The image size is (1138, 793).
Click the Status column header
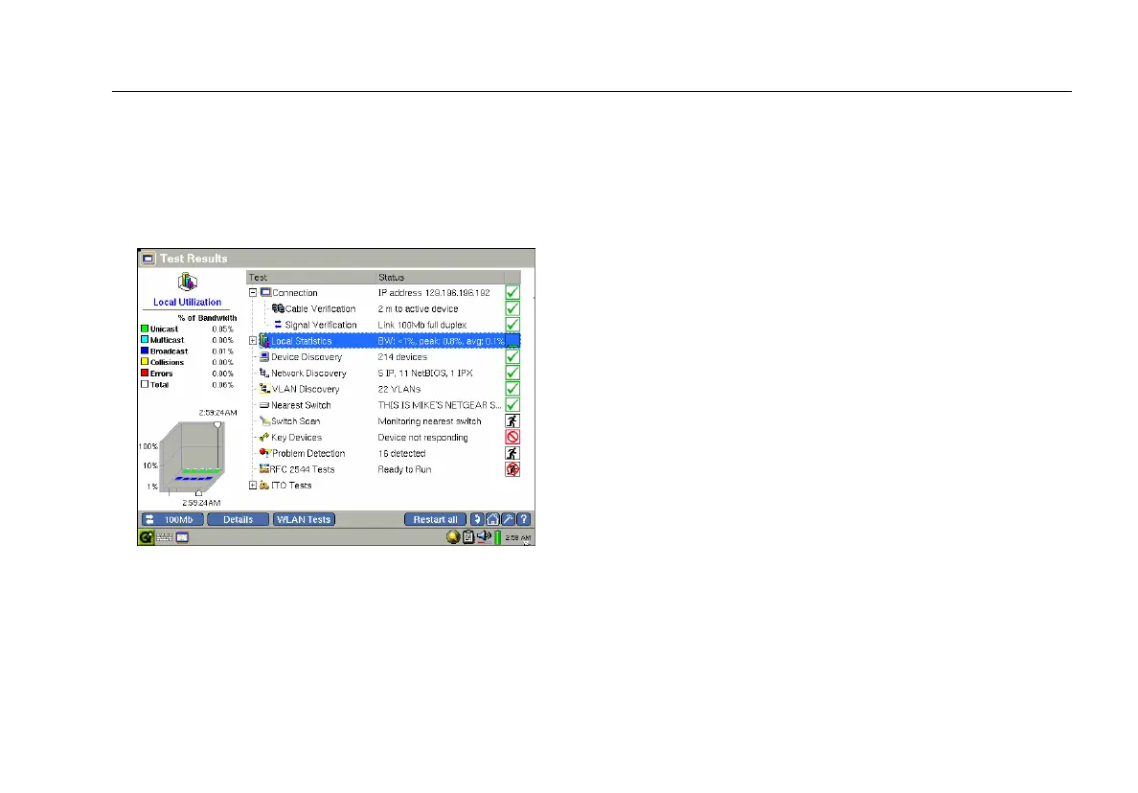click(440, 277)
